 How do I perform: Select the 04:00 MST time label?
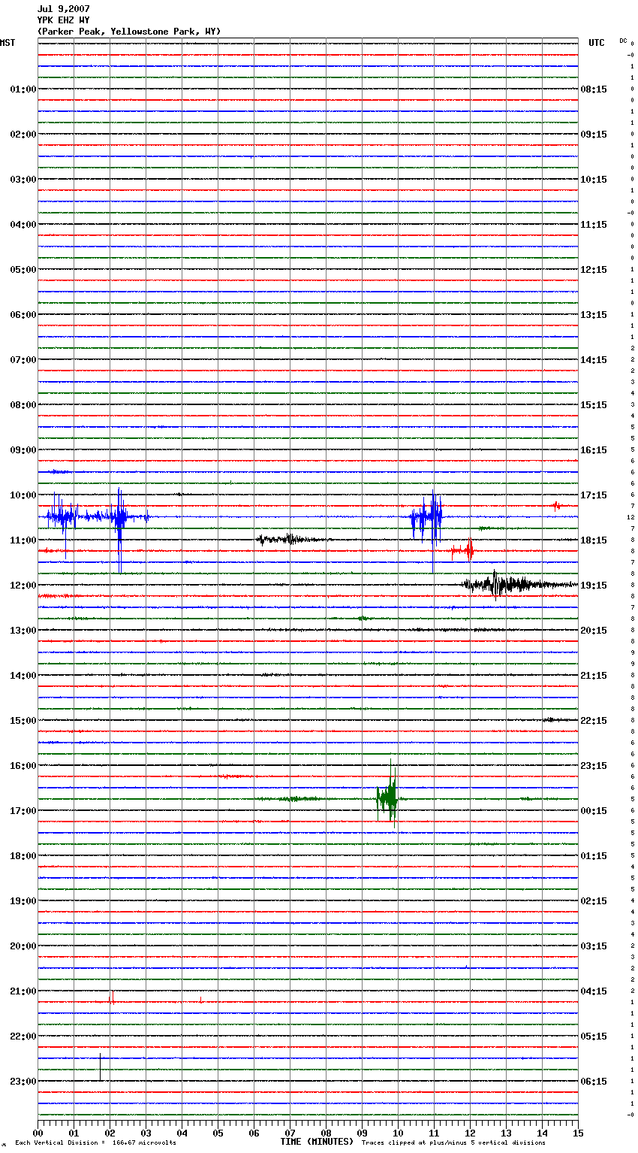(x=23, y=225)
